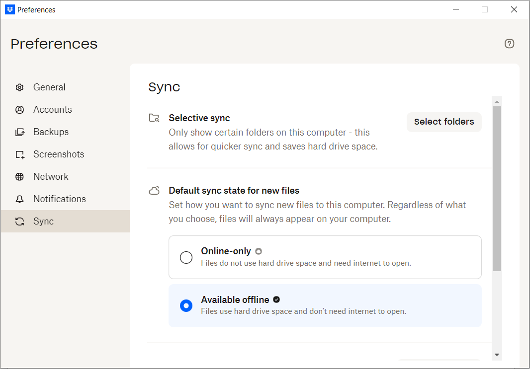Click the Sync arrows icon in sidebar
The image size is (530, 369).
click(x=19, y=221)
